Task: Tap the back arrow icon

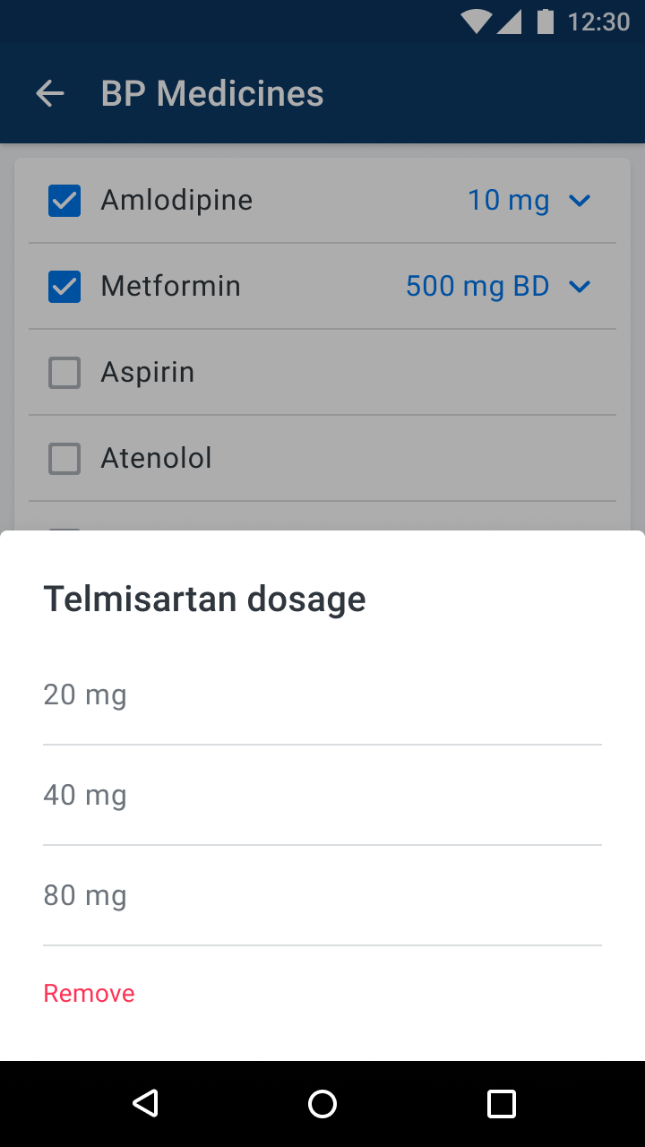Action: click(50, 93)
